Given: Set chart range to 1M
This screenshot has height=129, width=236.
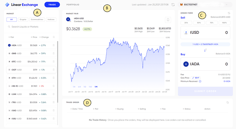Looking at the screenshot, I should coord(96,87).
